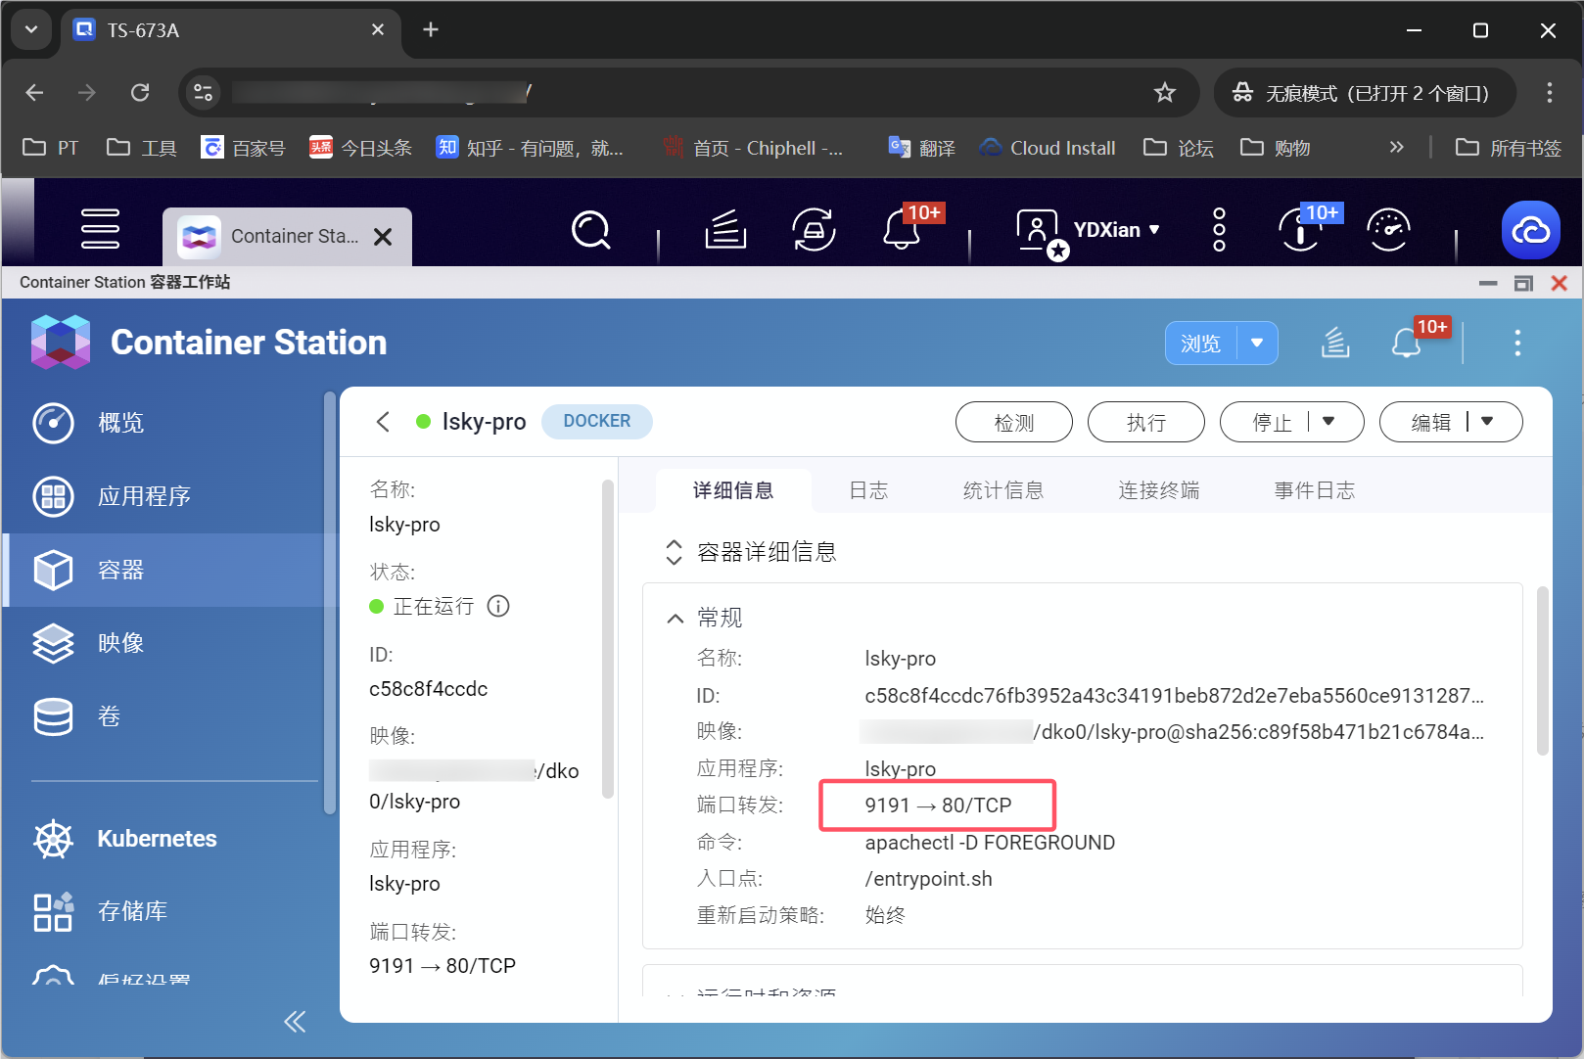The width and height of the screenshot is (1584, 1059).
Task: Switch to the 事件日志 tab
Action: point(1315,490)
